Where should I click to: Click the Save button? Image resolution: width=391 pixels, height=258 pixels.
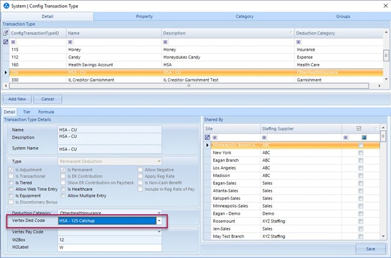pyautogui.click(x=370, y=249)
